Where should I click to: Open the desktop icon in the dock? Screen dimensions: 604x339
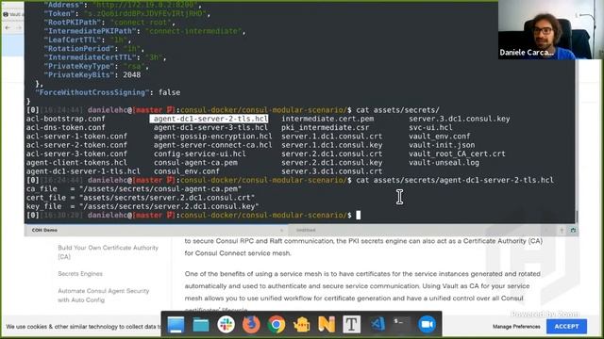[176, 325]
